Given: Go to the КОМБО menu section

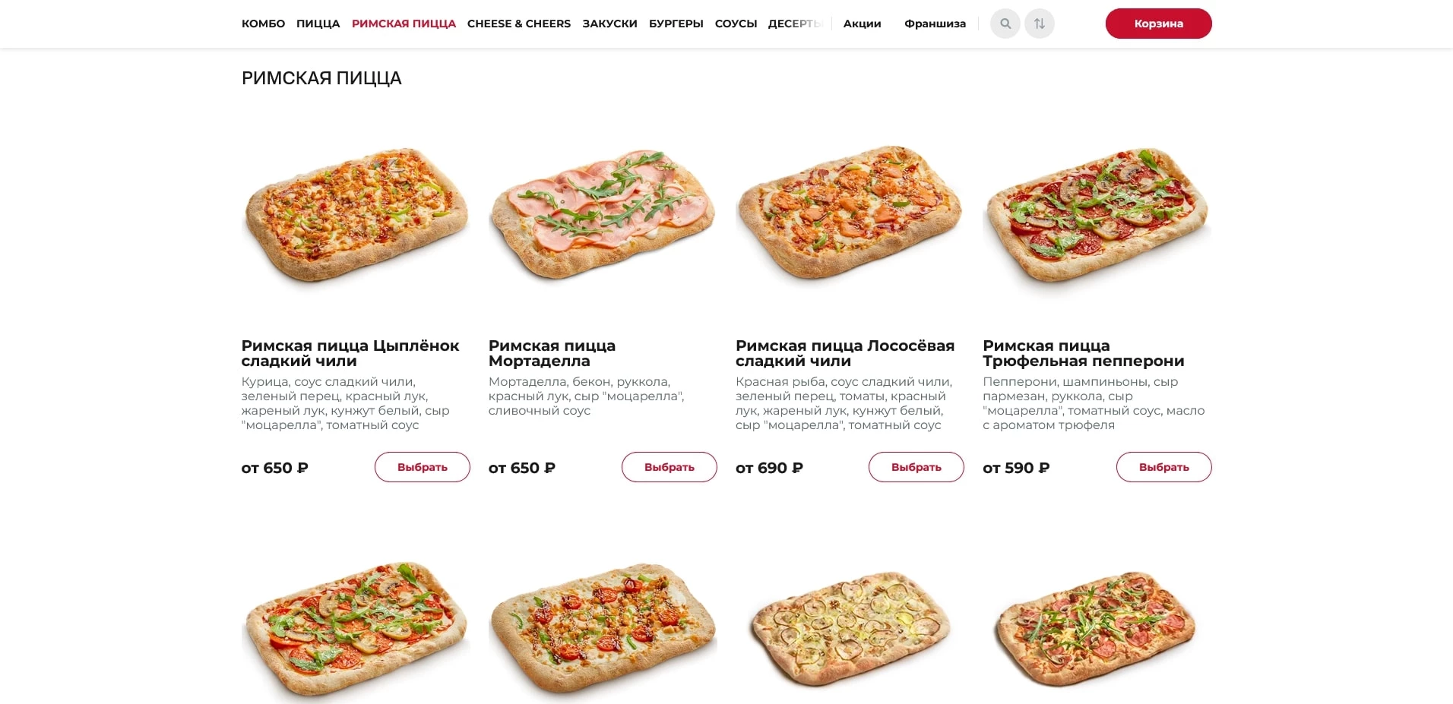Looking at the screenshot, I should coord(263,24).
